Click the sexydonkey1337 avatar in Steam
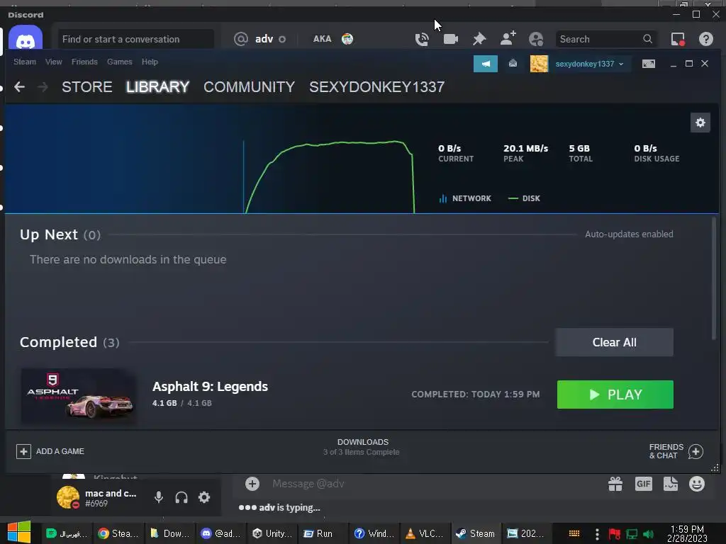 539,64
